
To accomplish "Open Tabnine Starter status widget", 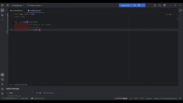I will pyautogui.click(x=121, y=98).
